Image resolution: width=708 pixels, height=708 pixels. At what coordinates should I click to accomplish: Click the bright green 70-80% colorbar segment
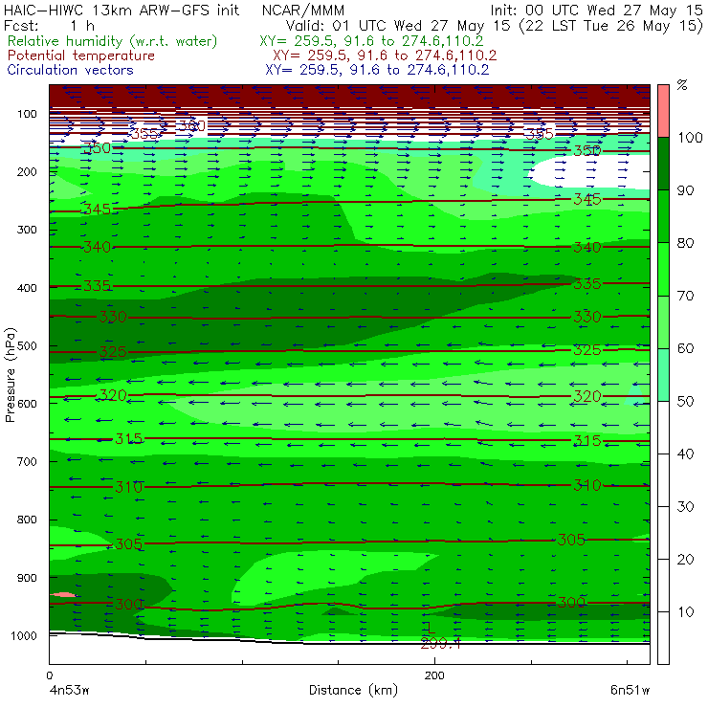tap(663, 269)
